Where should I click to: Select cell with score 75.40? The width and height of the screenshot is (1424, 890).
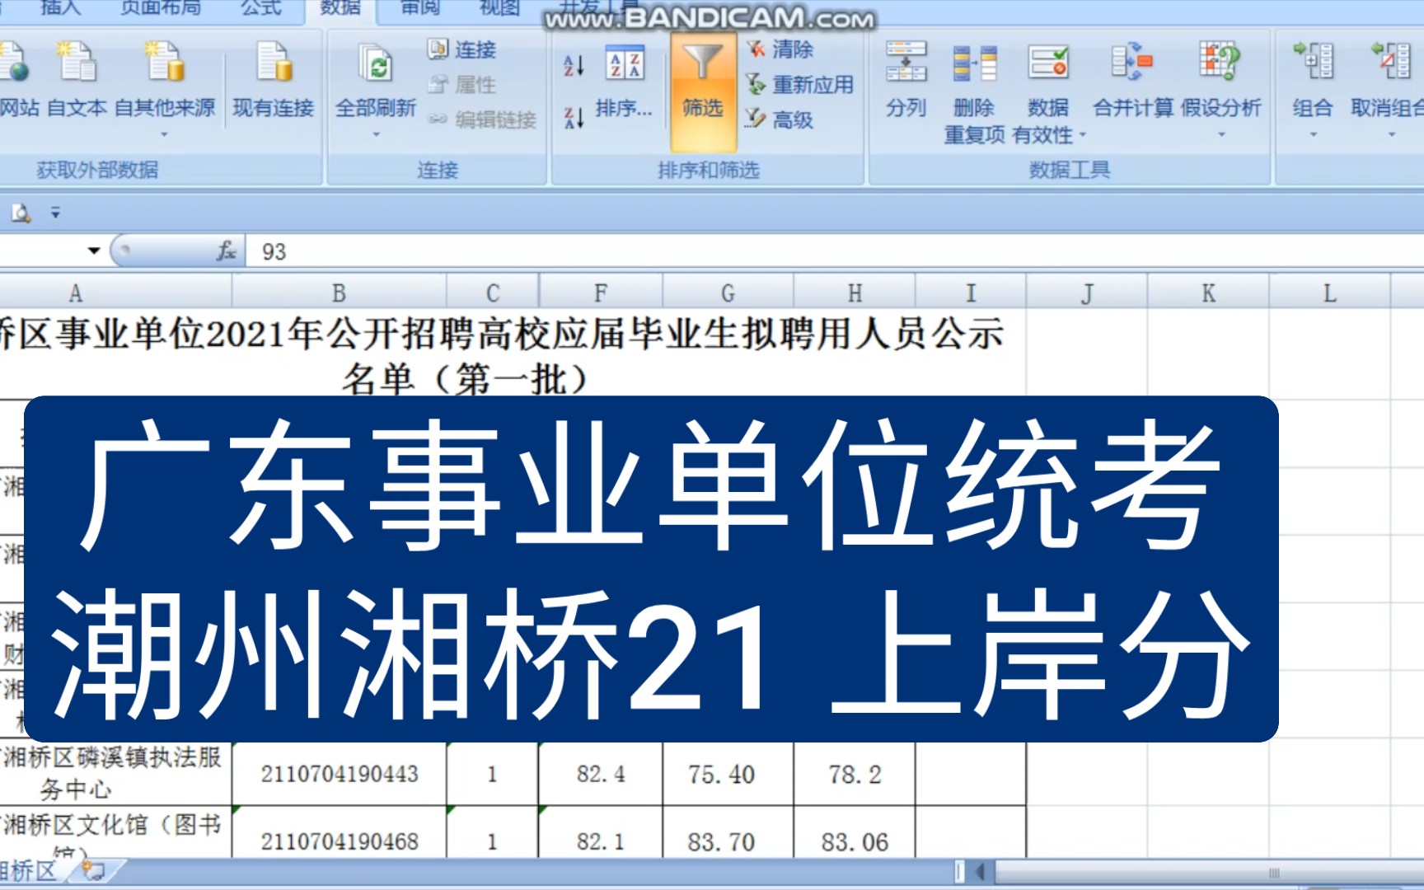[728, 774]
